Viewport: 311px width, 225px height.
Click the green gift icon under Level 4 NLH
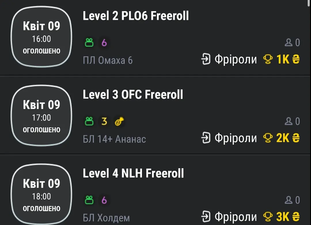click(89, 200)
